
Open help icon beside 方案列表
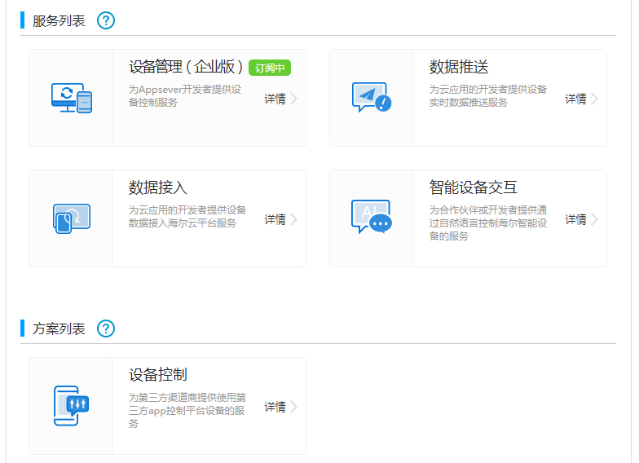coord(106,329)
